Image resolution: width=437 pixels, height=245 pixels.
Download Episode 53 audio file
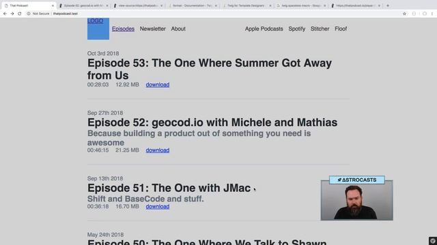(x=158, y=84)
